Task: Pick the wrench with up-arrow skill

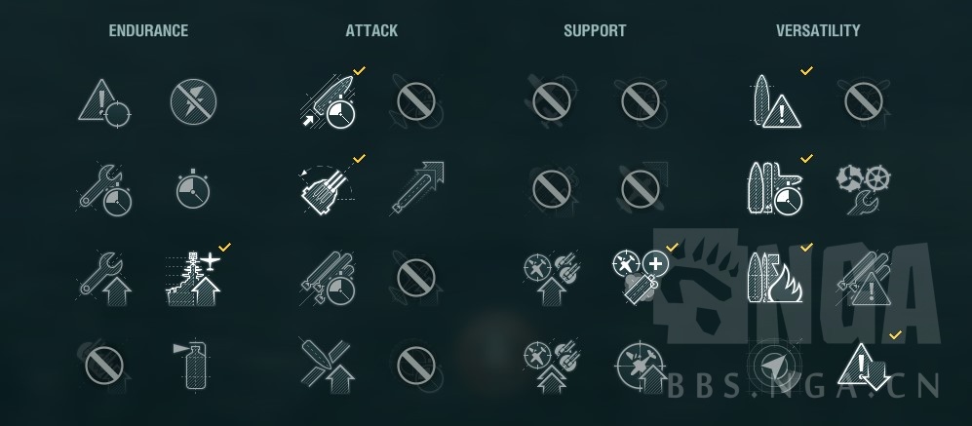Action: pyautogui.click(x=104, y=278)
